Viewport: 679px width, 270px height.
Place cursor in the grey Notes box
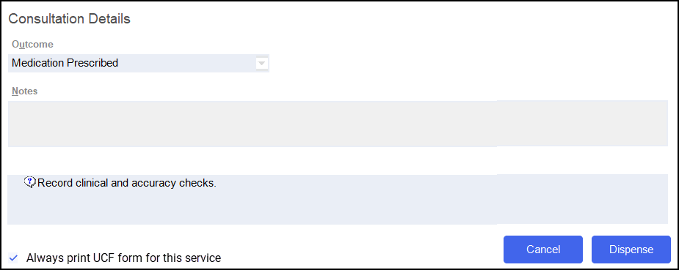[x=338, y=124]
